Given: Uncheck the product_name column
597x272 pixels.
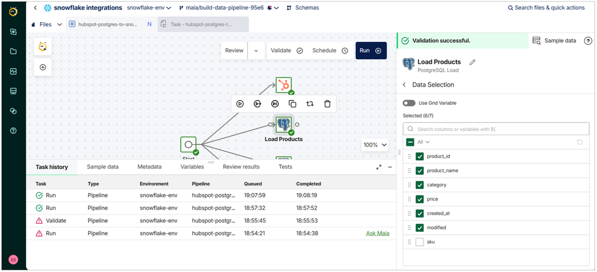Looking at the screenshot, I should point(420,171).
